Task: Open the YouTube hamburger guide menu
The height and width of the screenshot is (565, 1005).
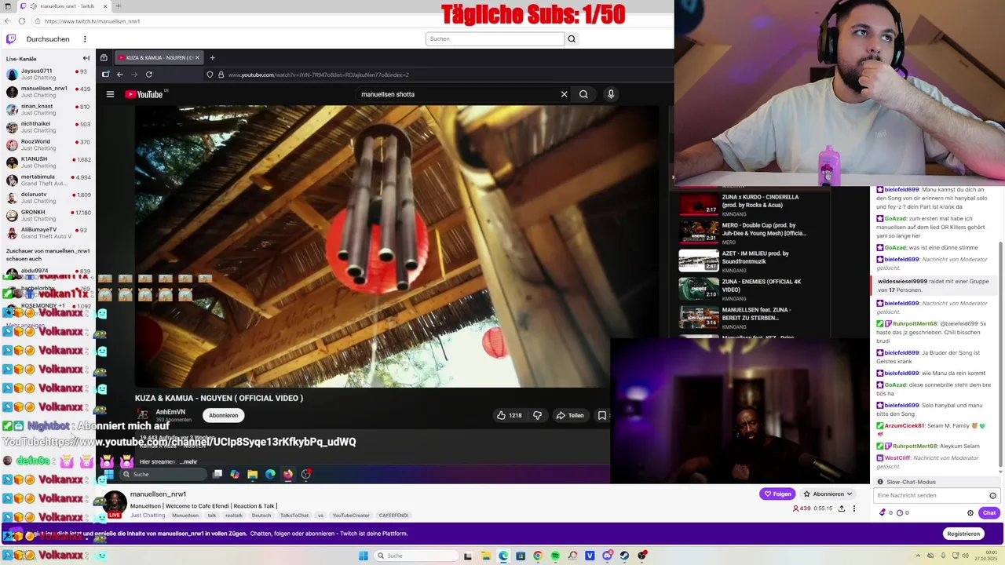Action: (110, 94)
